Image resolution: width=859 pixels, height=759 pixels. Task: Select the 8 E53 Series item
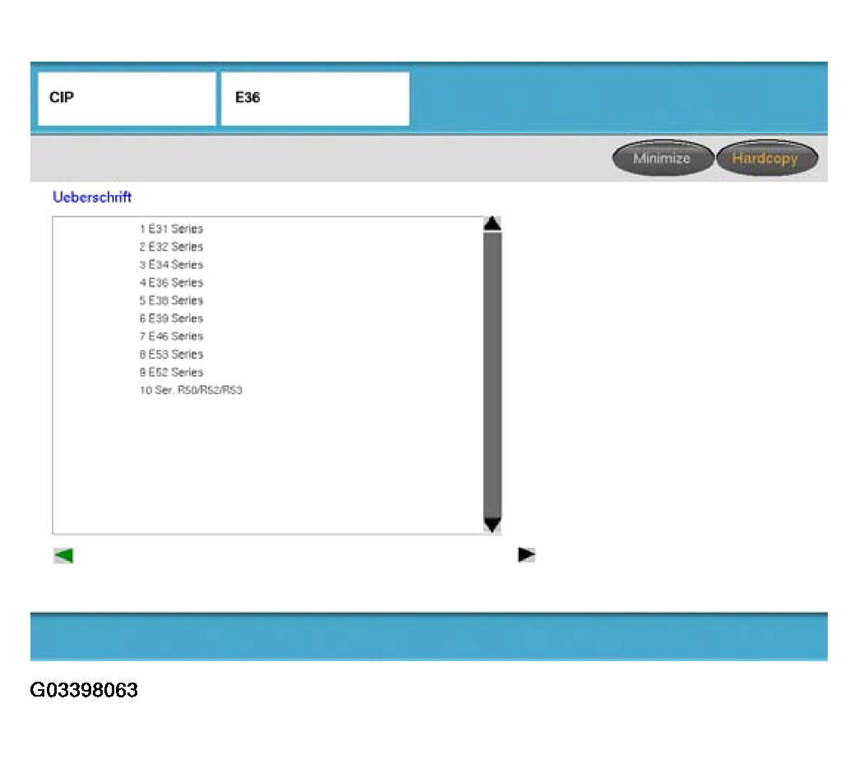[171, 355]
